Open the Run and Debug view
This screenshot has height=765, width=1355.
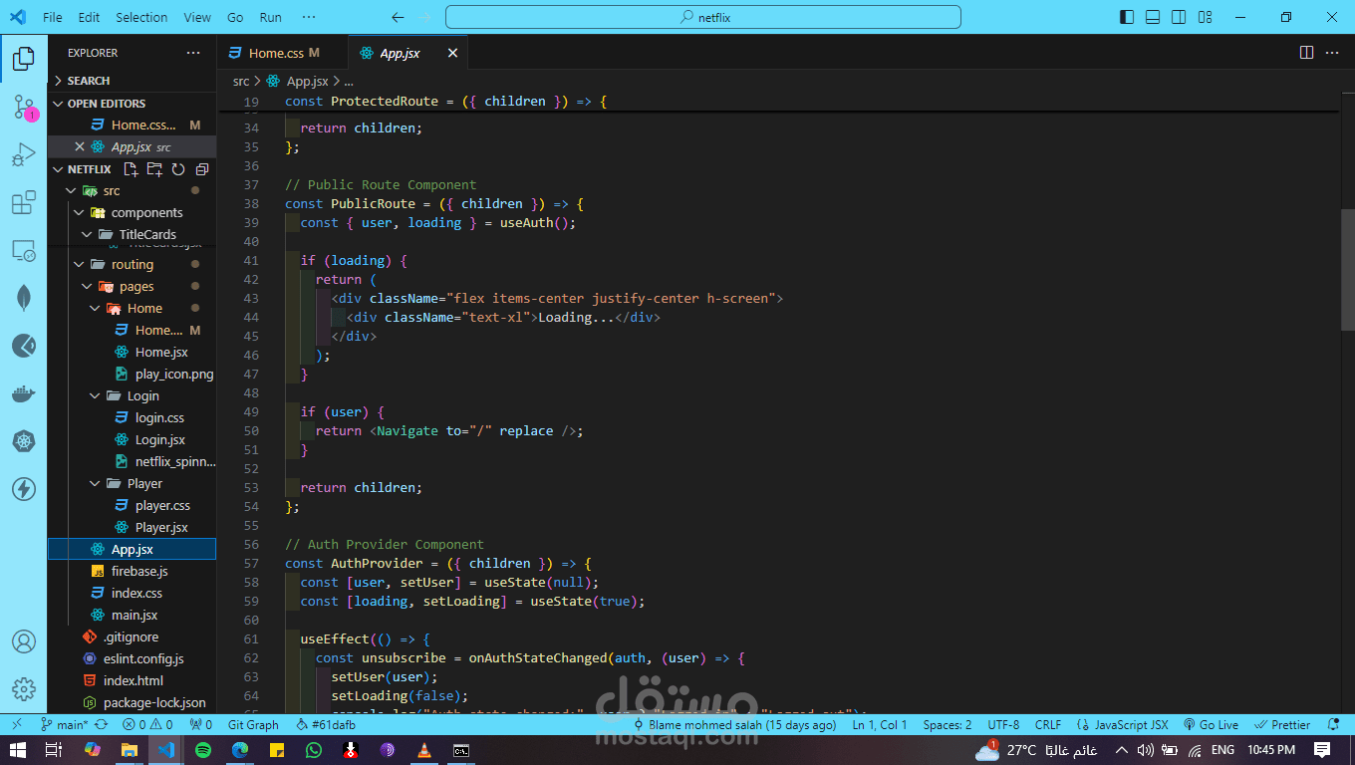[x=24, y=155]
